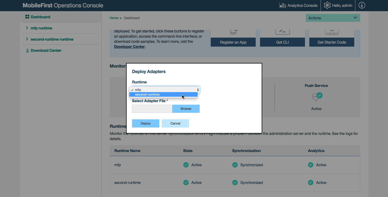Image resolution: width=388 pixels, height=197 pixels.
Task: Click Dashboard breadcrumb text
Action: (x=132, y=18)
